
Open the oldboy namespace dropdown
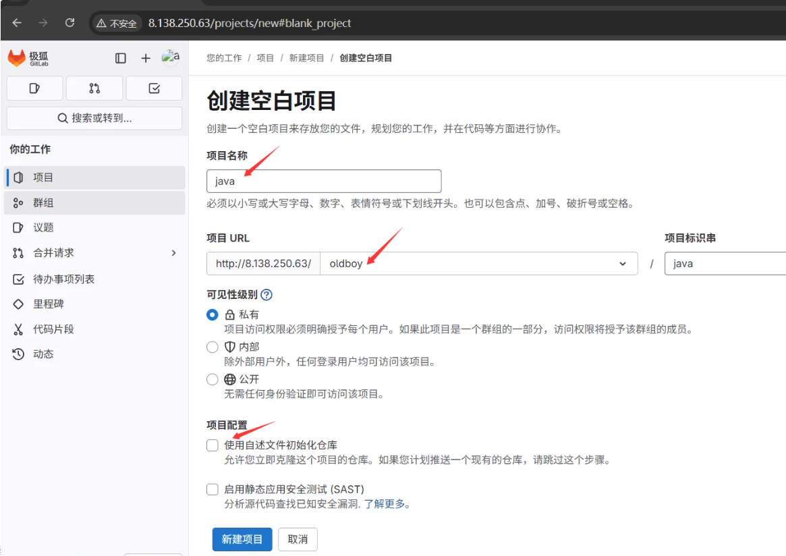tap(479, 264)
